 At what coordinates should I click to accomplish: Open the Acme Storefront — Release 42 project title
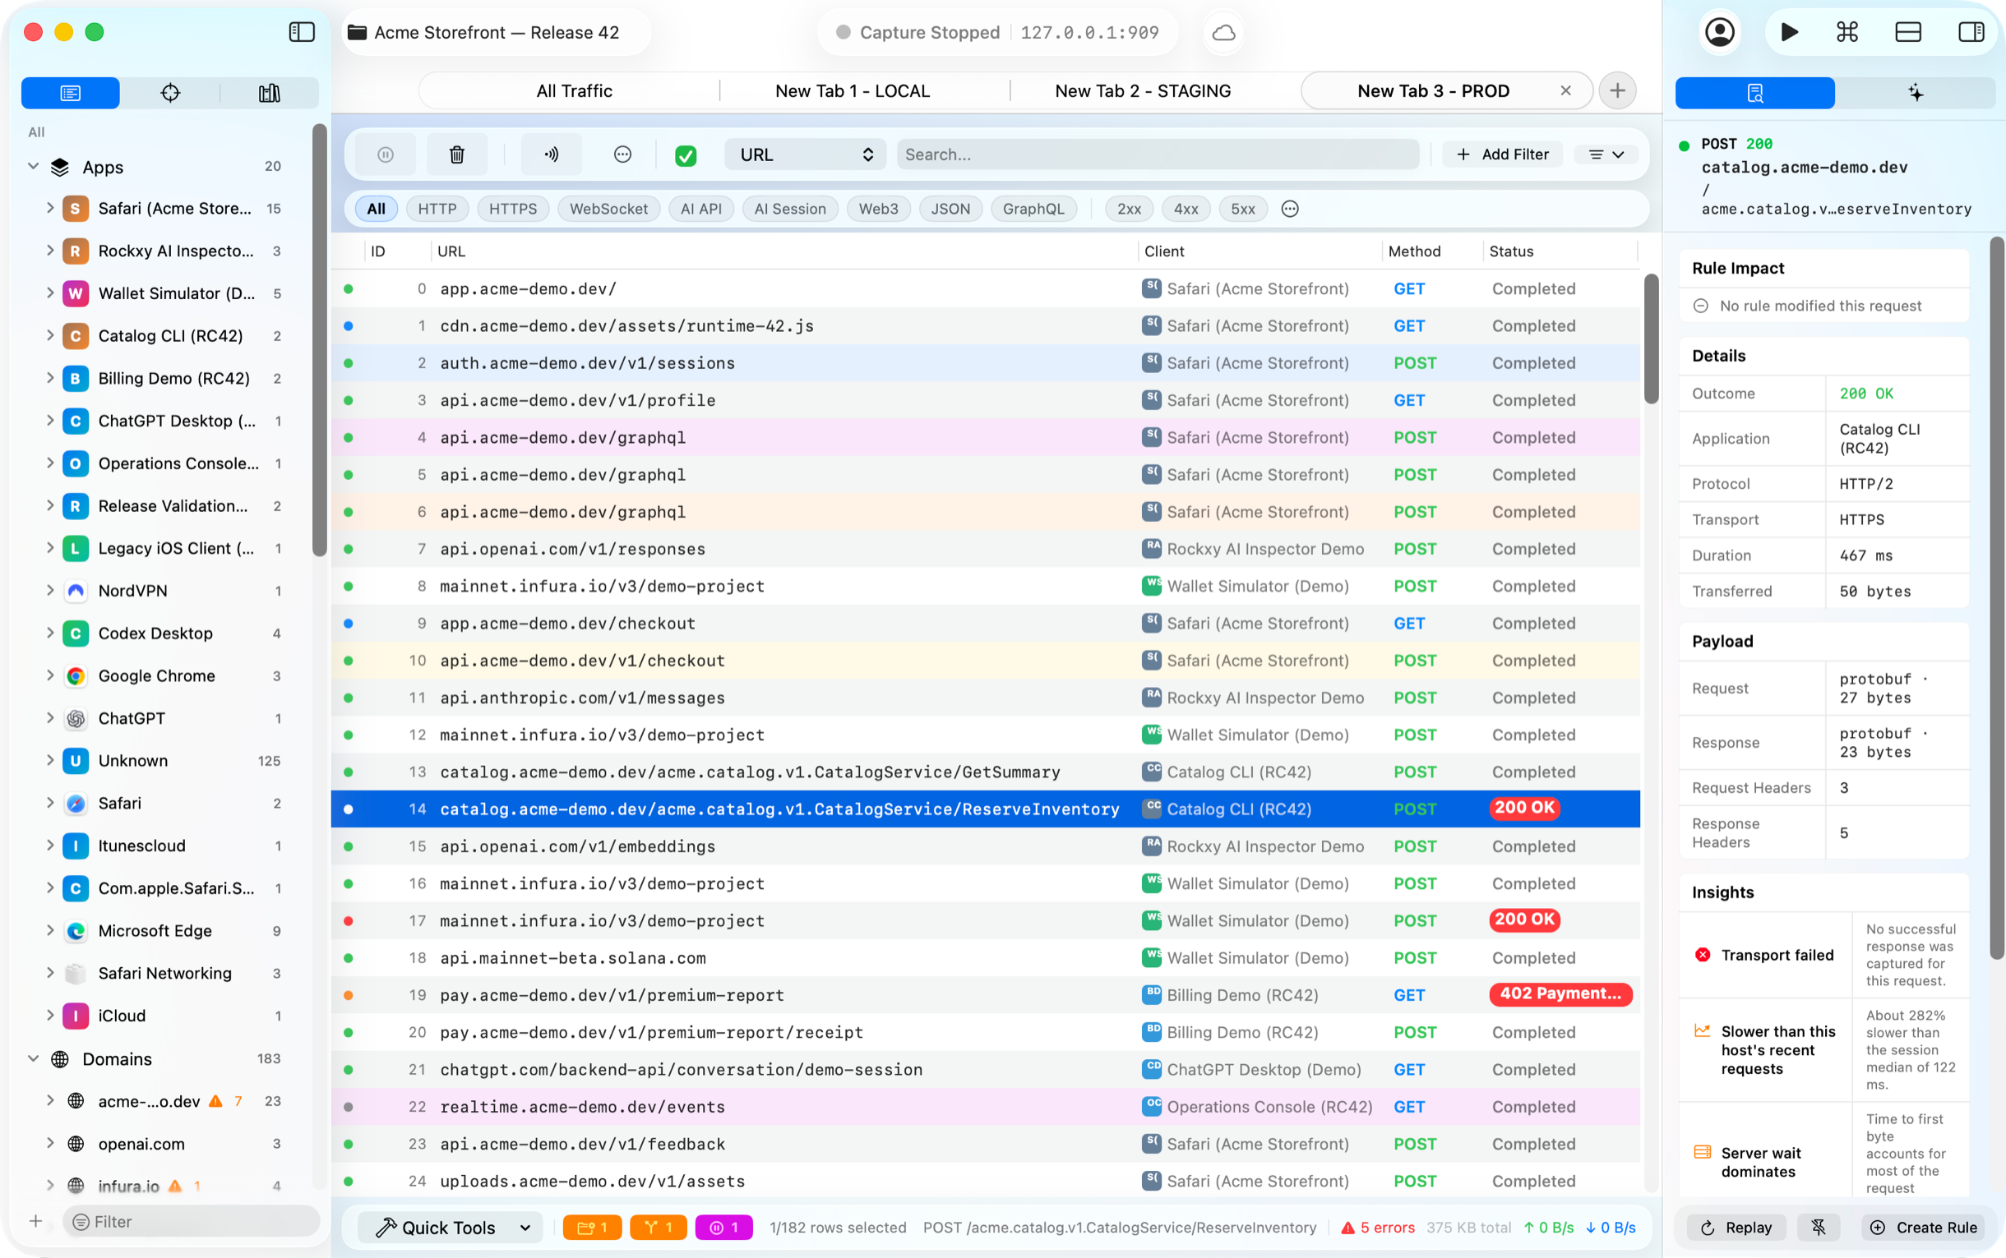coord(496,32)
